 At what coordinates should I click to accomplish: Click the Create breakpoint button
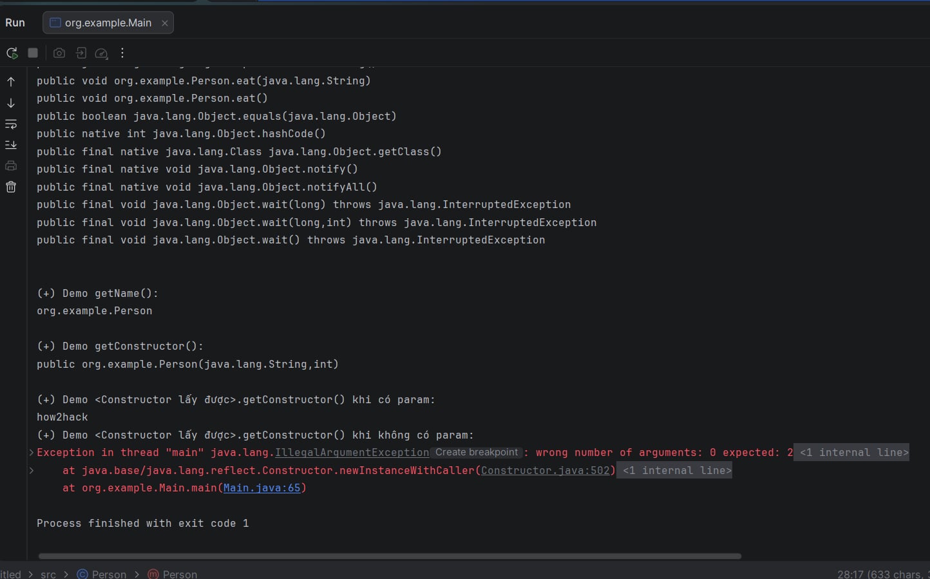coord(476,453)
